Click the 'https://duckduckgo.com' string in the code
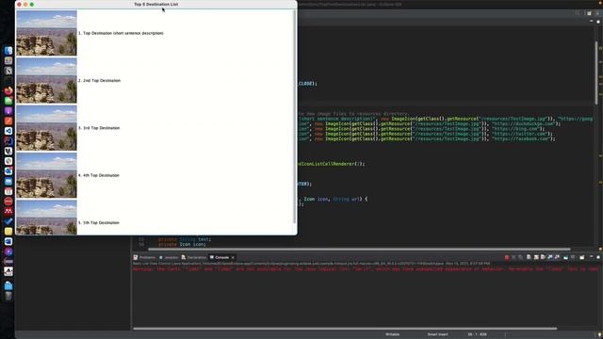The height and width of the screenshot is (339, 603). coord(525,123)
